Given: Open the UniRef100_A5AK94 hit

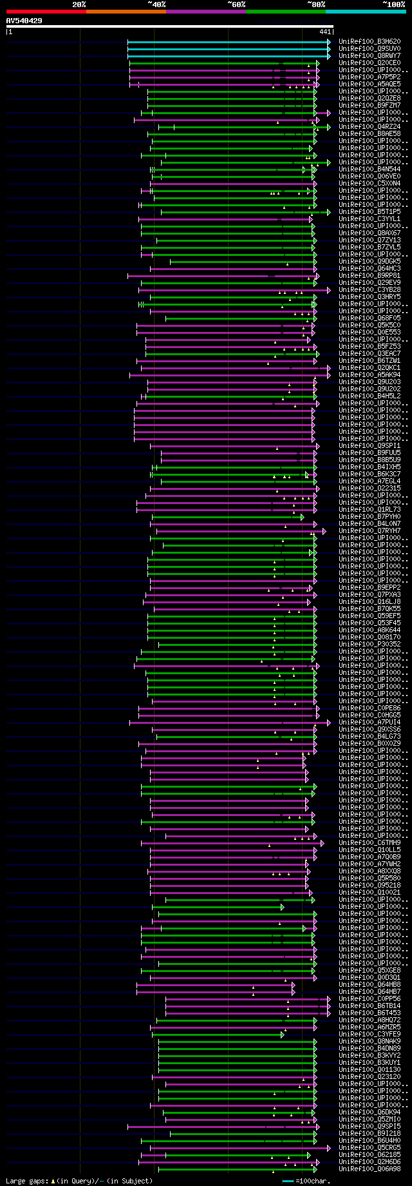Looking at the screenshot, I should pos(370,375).
